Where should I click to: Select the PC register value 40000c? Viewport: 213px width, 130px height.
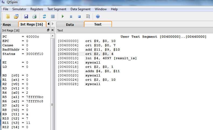click(33, 37)
